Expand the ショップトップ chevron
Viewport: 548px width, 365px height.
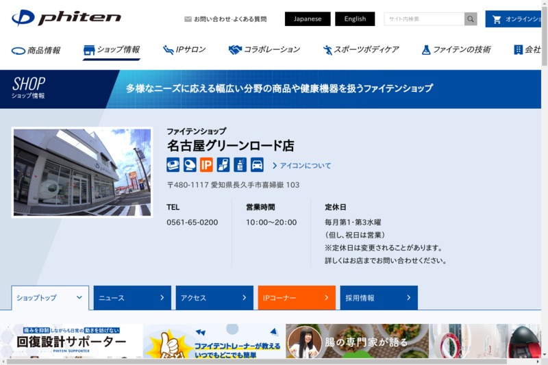click(x=79, y=298)
